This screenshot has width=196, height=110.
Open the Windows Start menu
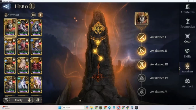pos(60,107)
